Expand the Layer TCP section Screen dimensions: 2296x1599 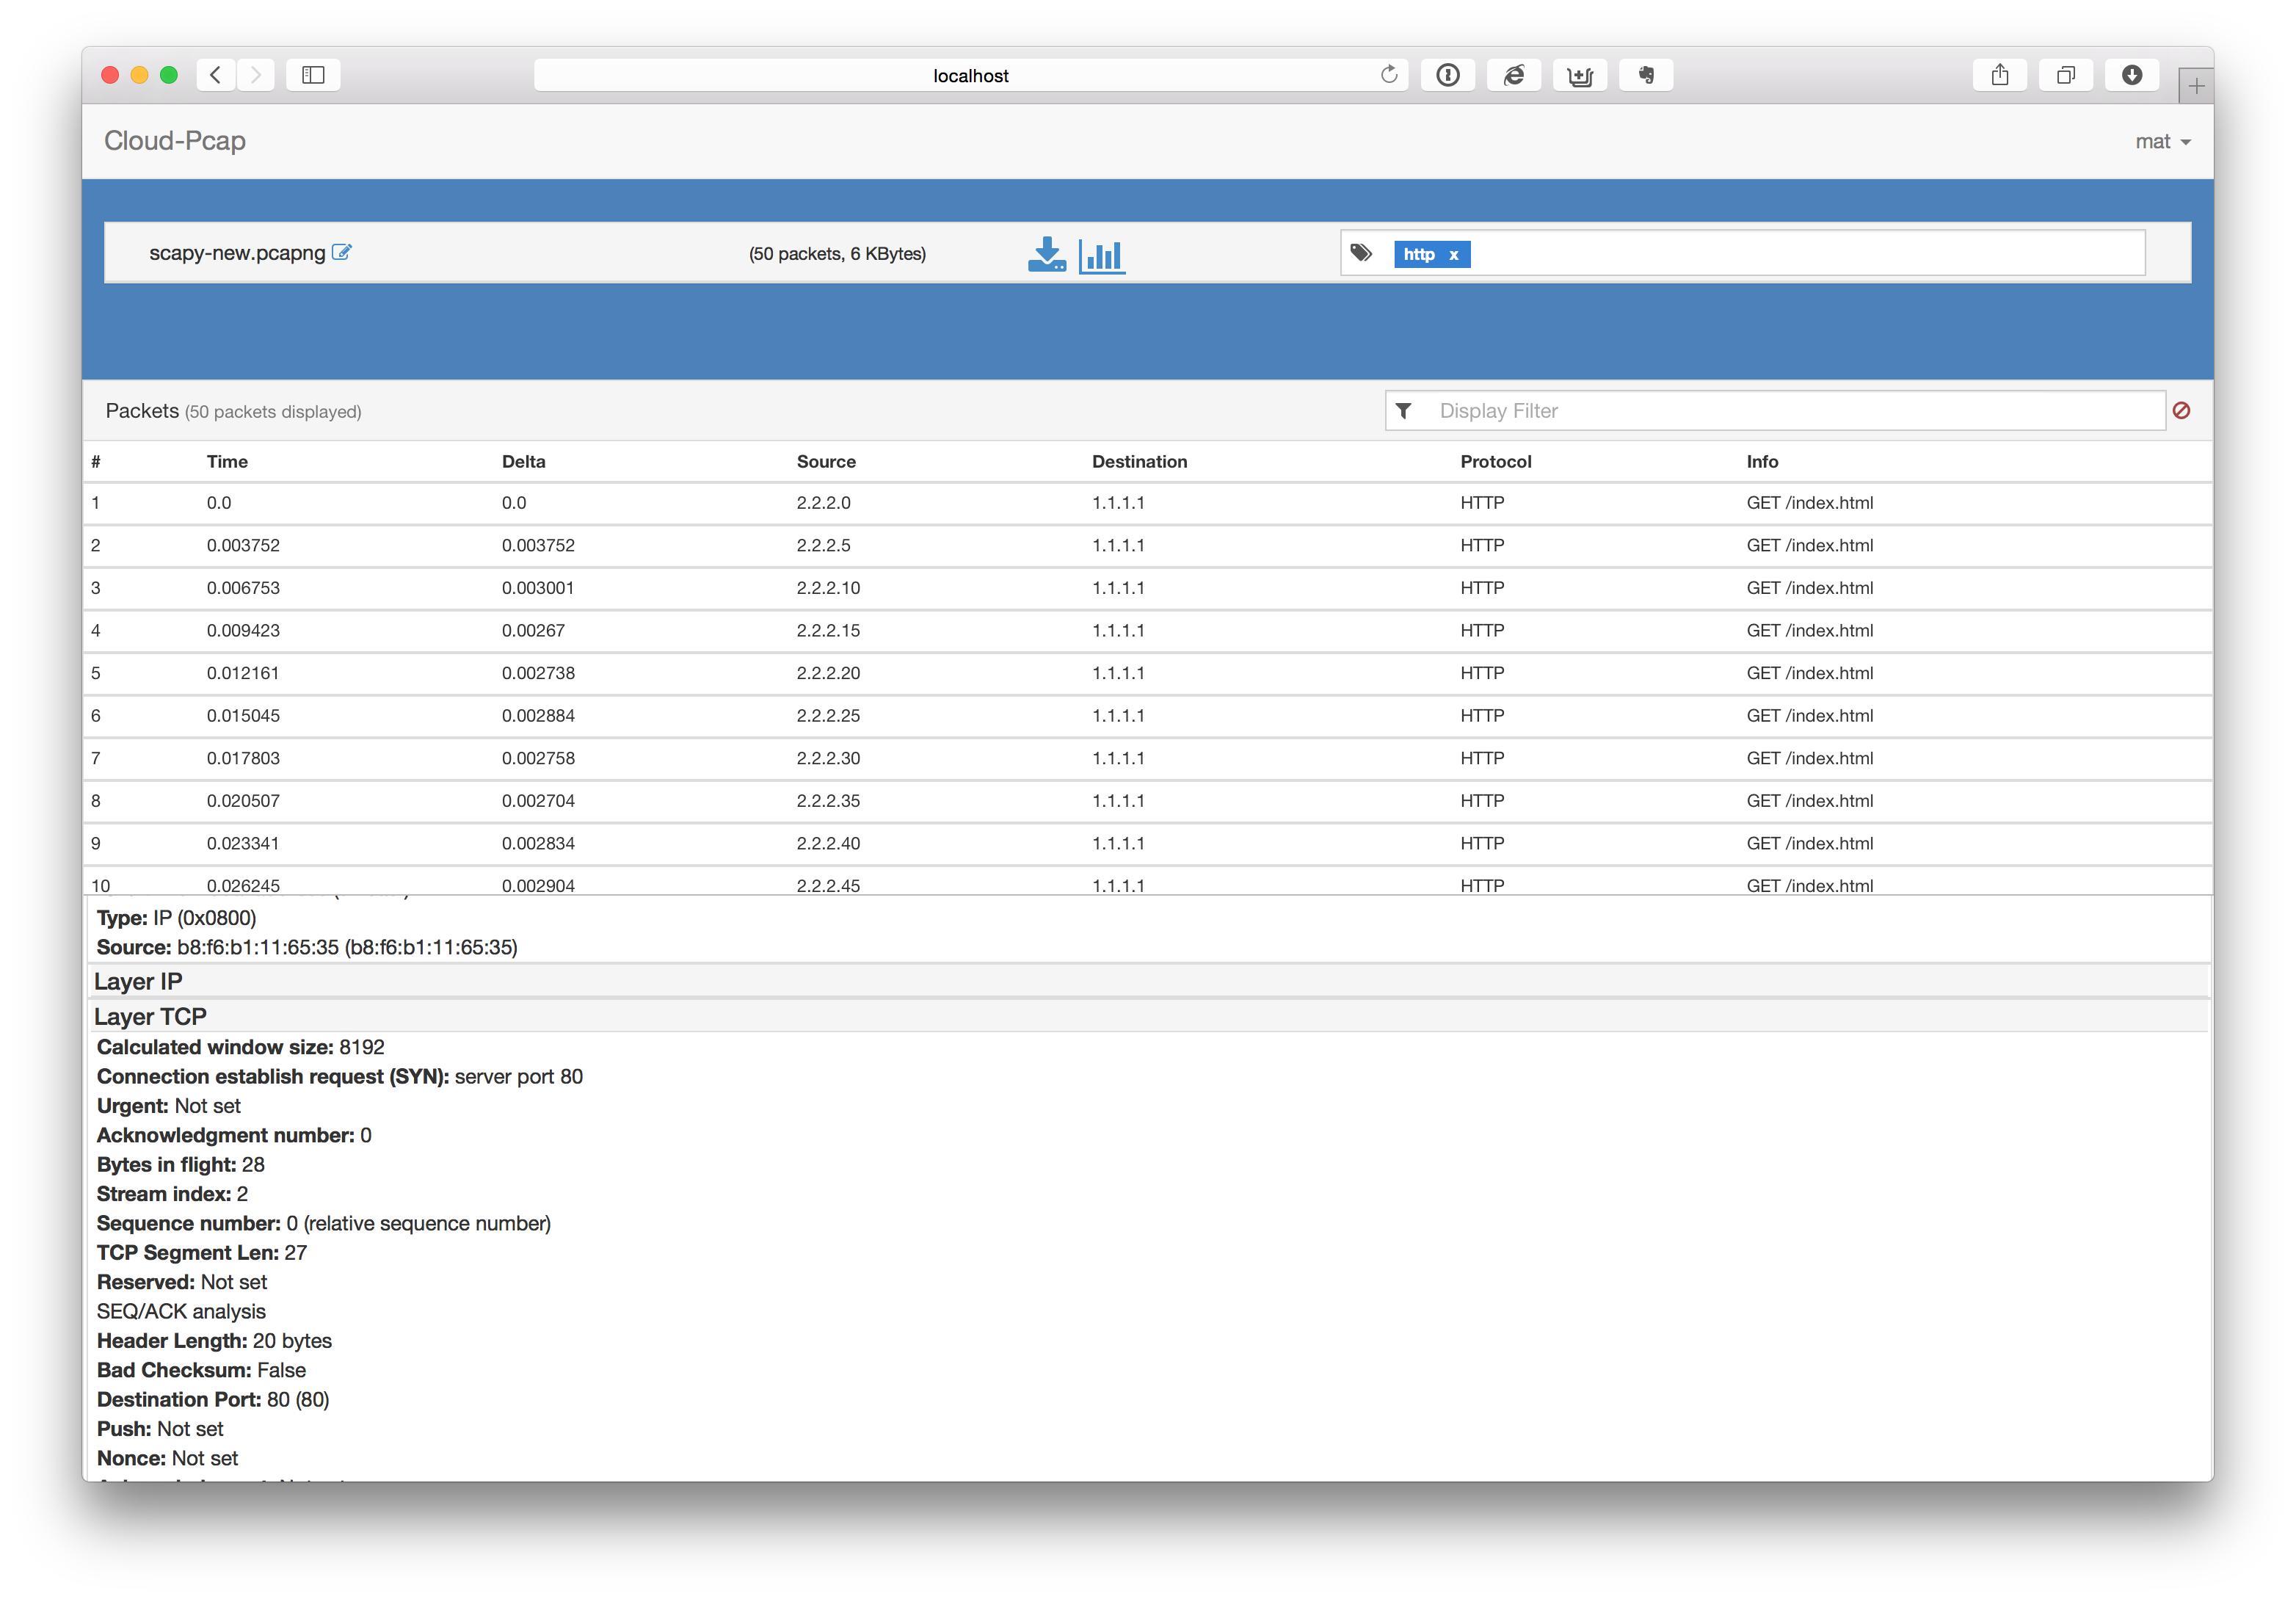pyautogui.click(x=145, y=1014)
